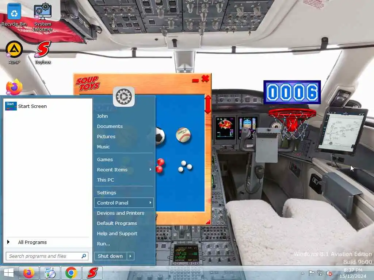Open the taskbar clock and date
Screen dimensions: 374x280
[353, 273]
